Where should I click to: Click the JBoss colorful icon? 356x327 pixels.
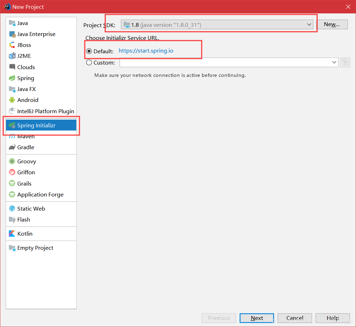(x=12, y=45)
